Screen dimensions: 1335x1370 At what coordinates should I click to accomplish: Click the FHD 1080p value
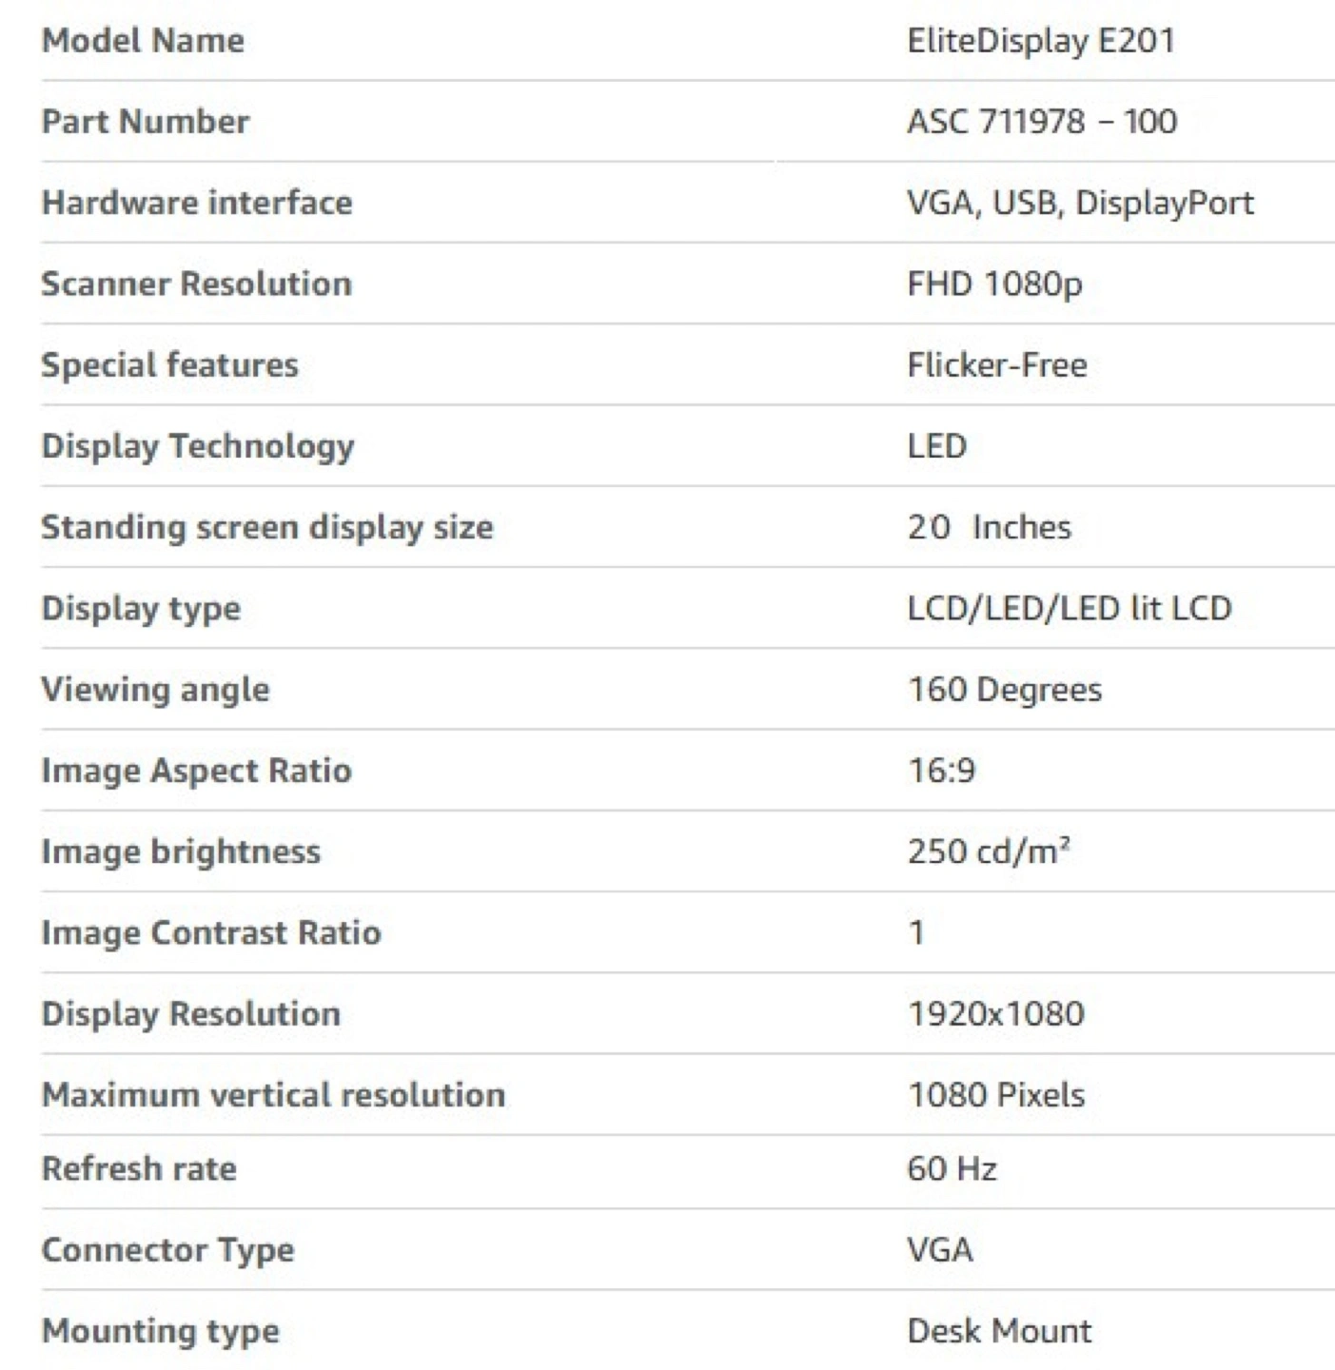click(994, 284)
